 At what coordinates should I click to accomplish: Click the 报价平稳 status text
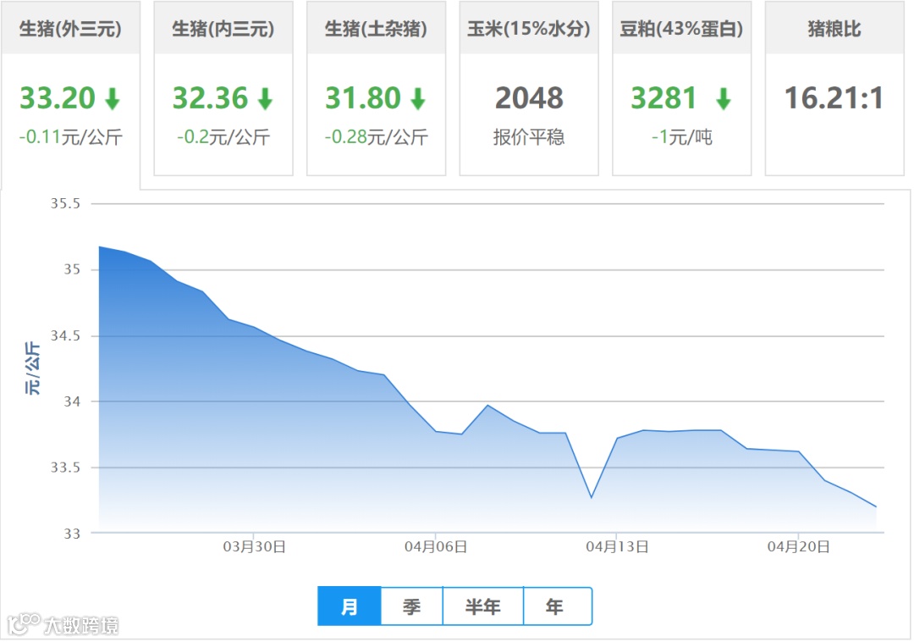pos(529,137)
